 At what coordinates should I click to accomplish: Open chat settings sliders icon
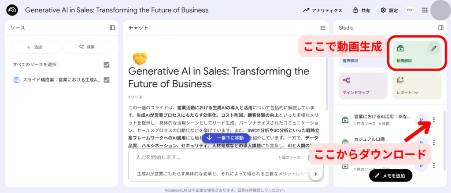(x=323, y=28)
